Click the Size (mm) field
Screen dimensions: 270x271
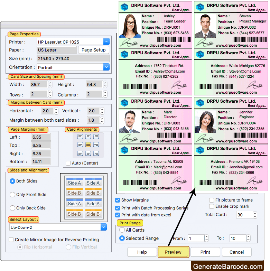point(73,59)
